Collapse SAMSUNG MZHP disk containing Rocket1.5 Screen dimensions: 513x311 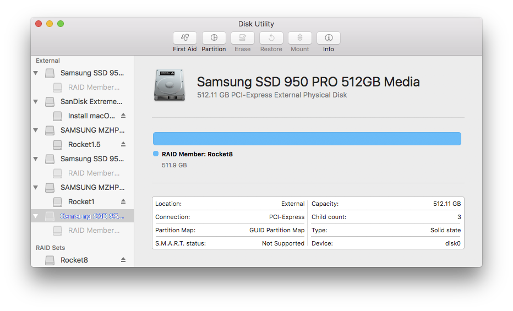pyautogui.click(x=36, y=130)
